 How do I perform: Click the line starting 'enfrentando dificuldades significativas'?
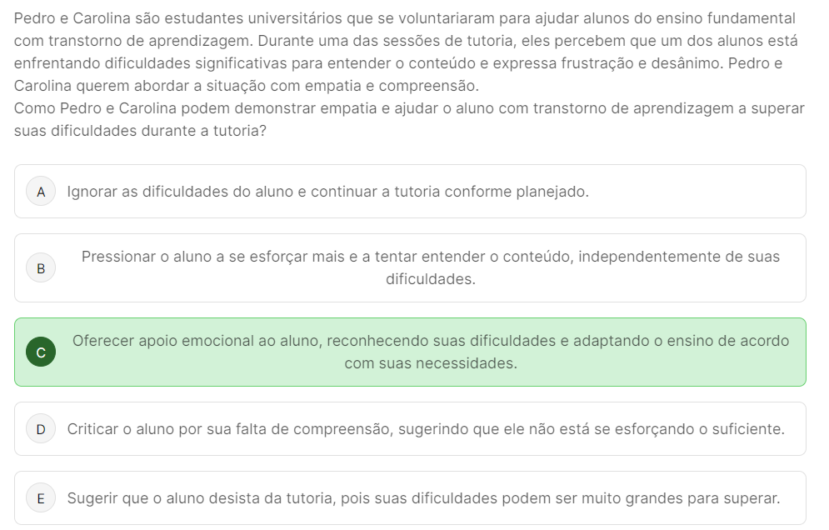point(397,63)
